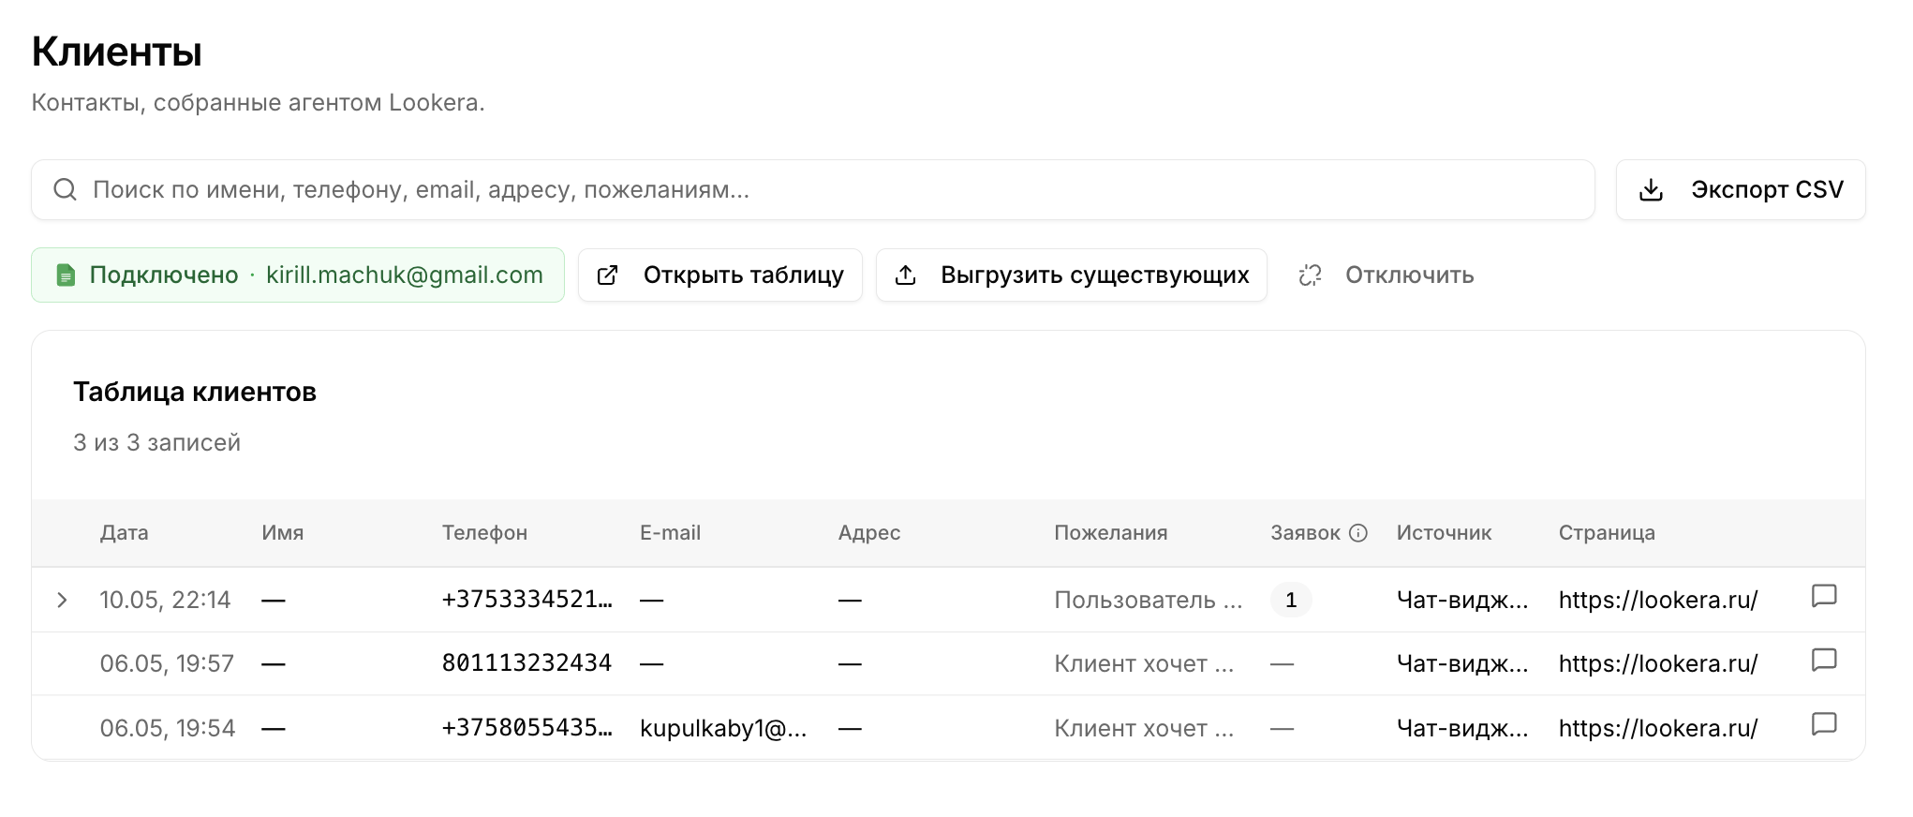Click the Источник column header
The image size is (1913, 817).
(x=1444, y=533)
